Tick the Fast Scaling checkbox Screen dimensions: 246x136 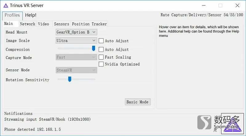click(x=101, y=57)
